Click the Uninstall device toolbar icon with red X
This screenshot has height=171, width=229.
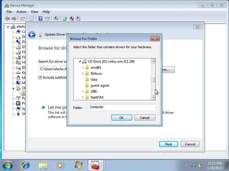point(72,19)
